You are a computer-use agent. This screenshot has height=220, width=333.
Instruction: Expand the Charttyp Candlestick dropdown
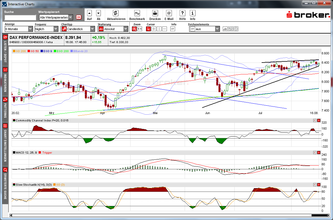coord(92,29)
